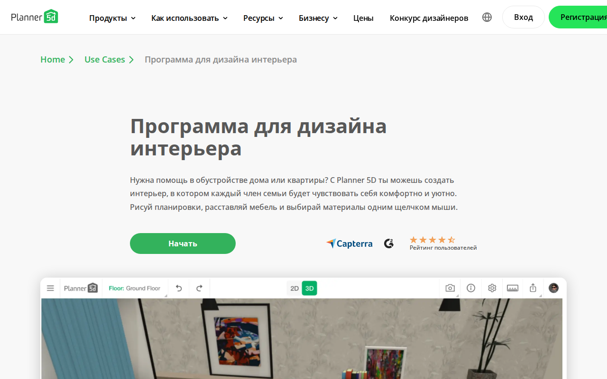Click Рейтинг пользователей text
Viewport: 607px width, 379px height.
pyautogui.click(x=443, y=248)
